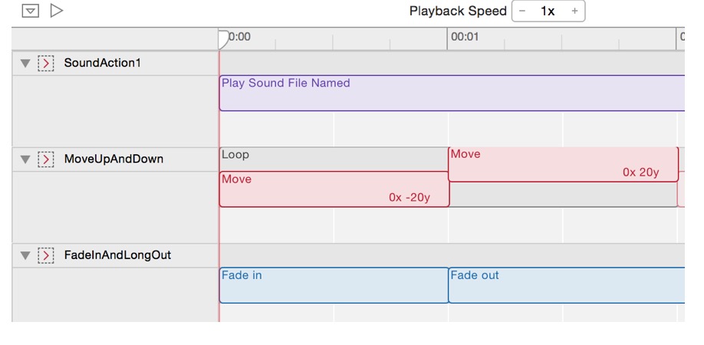This screenshot has width=704, height=345.
Task: Collapse the SoundAction1 track triangle
Action: click(x=25, y=64)
